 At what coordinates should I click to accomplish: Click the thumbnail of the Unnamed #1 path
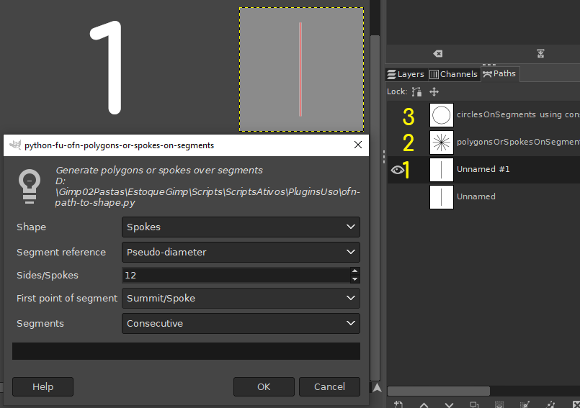pos(441,170)
